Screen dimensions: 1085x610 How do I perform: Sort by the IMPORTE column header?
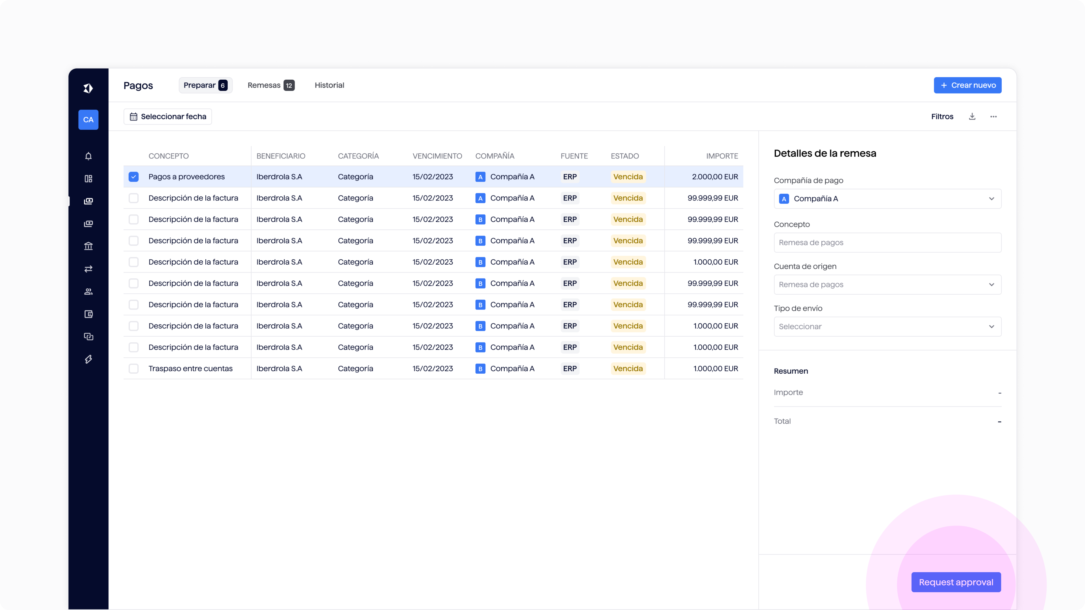(722, 156)
